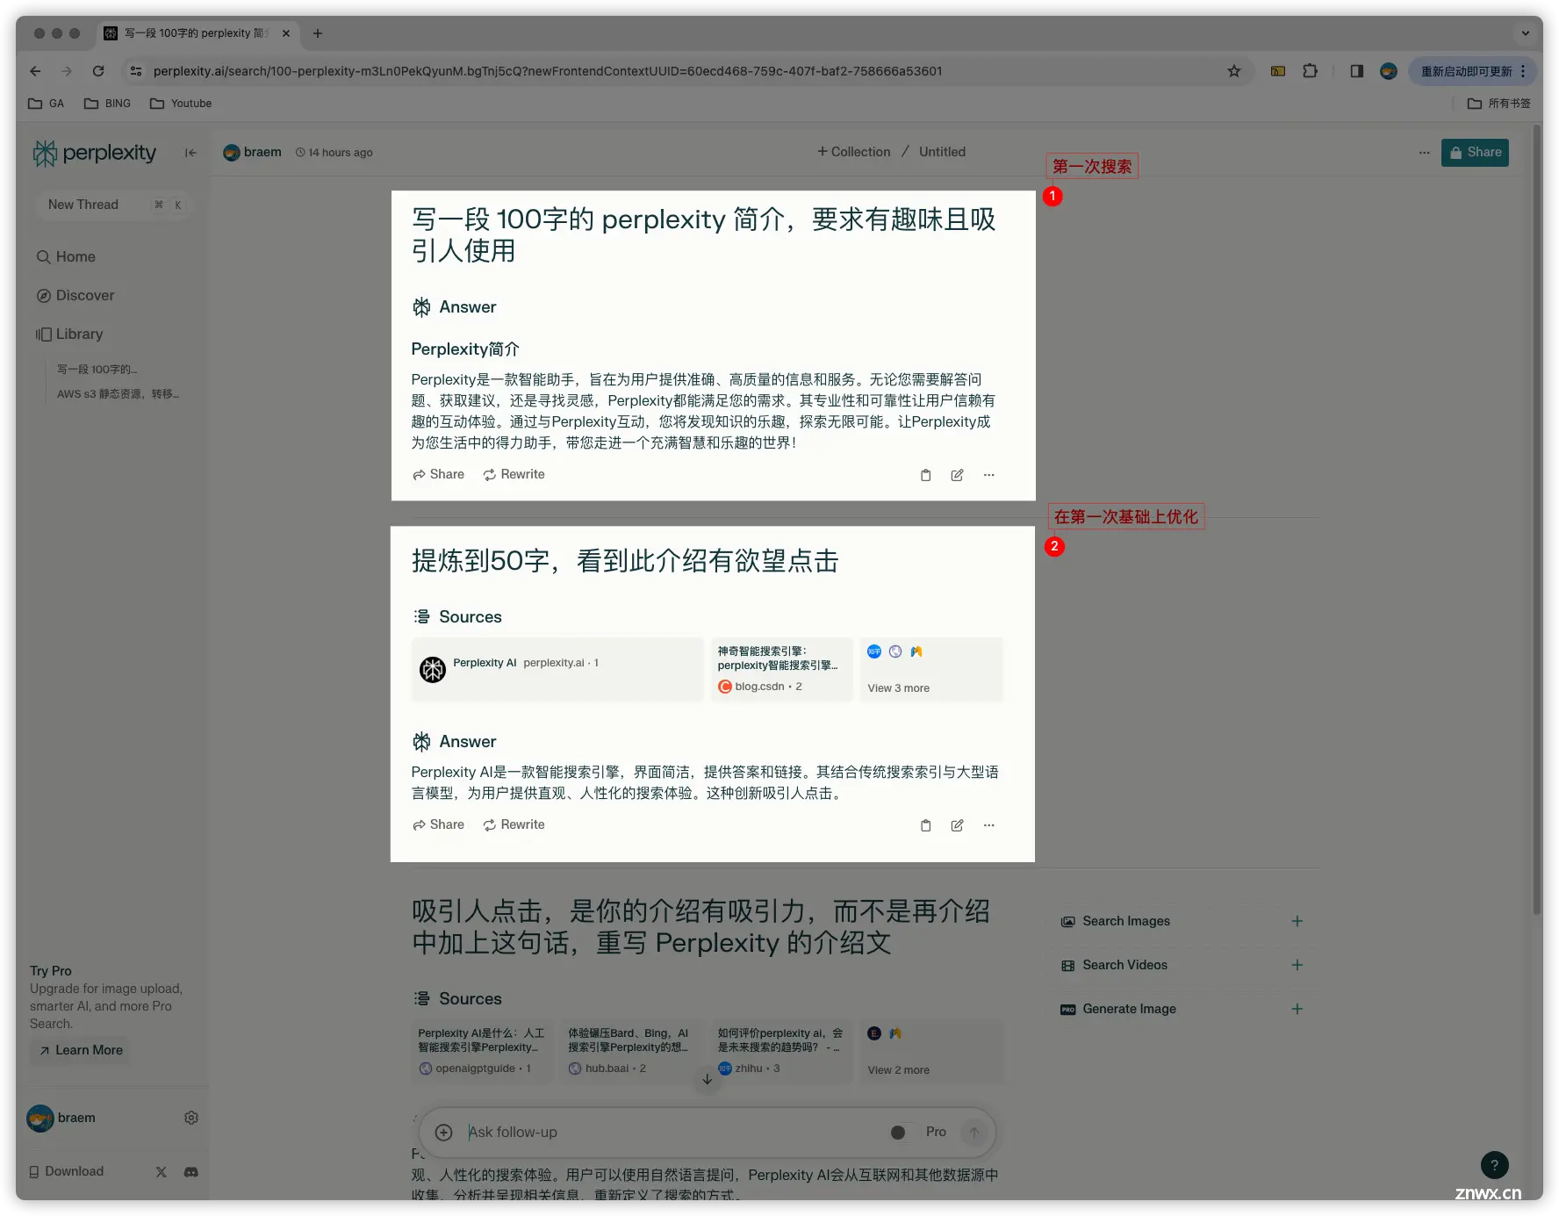Screen dimensions: 1559x1216
Task: Open browser extensions puzzle icon
Action: [x=1310, y=71]
